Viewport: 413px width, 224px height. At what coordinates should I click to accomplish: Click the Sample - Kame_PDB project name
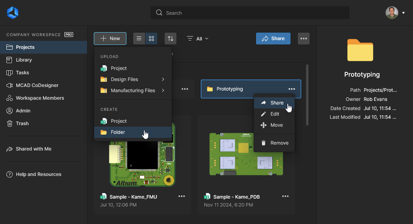coord(237,197)
